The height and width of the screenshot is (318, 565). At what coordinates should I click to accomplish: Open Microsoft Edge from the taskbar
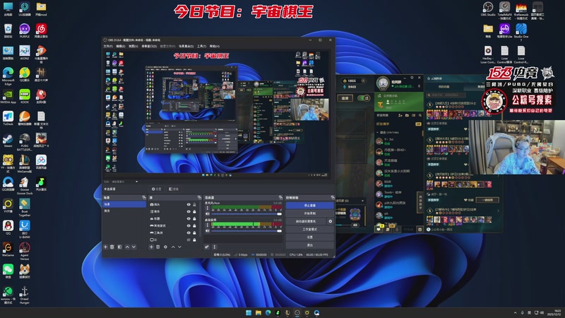click(268, 312)
